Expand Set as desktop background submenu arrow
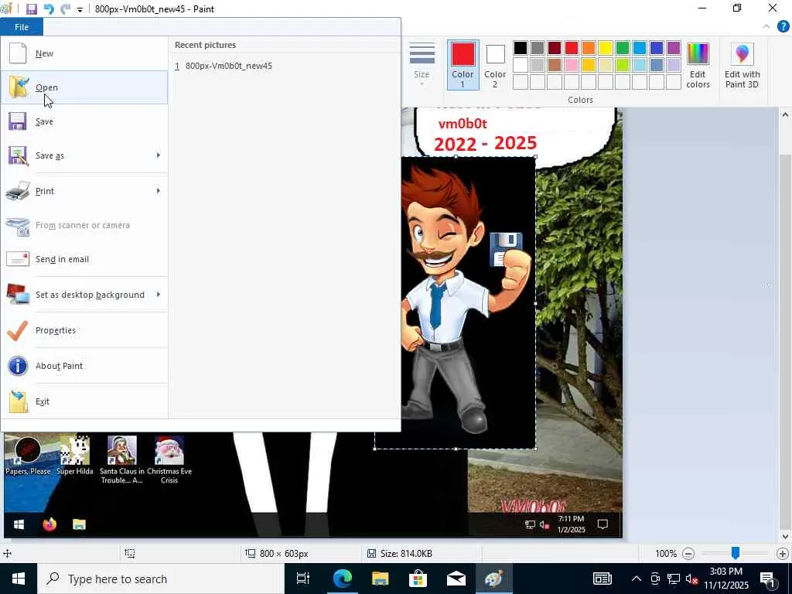The height and width of the screenshot is (594, 792). pyautogui.click(x=159, y=295)
